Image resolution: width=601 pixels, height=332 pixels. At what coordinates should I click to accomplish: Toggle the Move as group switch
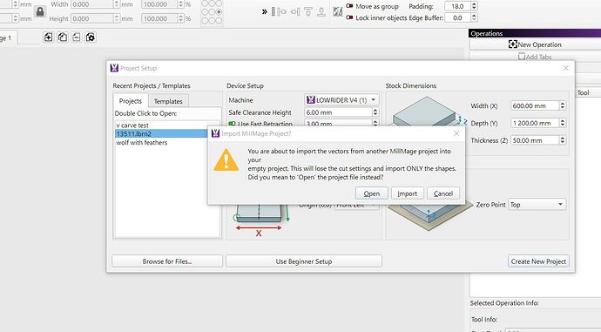point(349,6)
